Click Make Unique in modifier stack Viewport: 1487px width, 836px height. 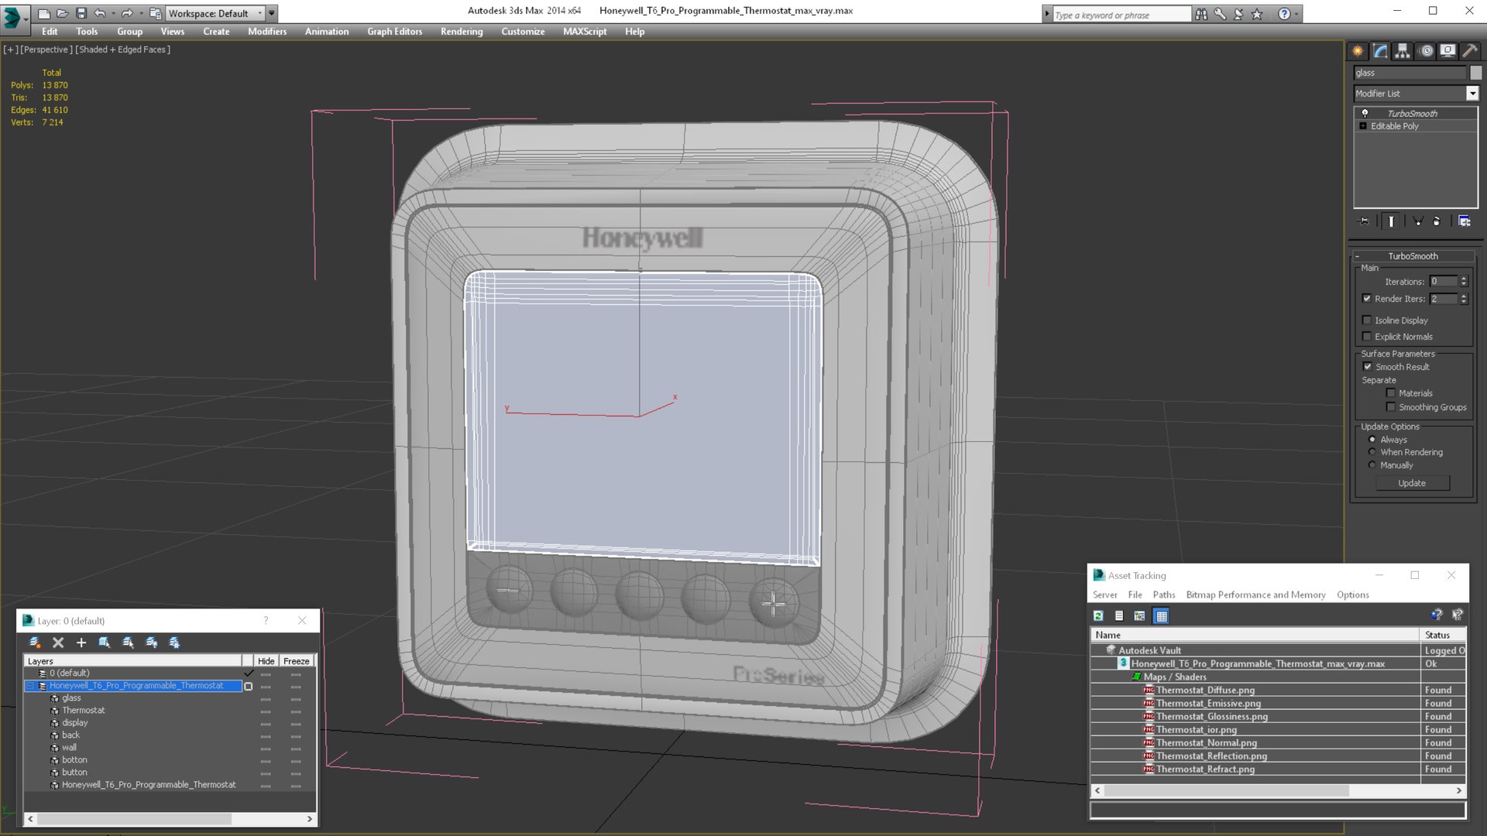point(1418,221)
